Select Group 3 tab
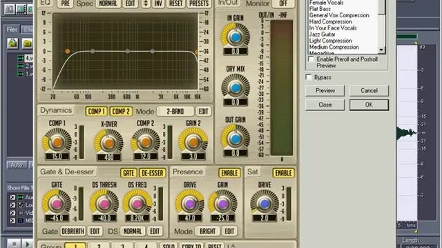 (122, 245)
